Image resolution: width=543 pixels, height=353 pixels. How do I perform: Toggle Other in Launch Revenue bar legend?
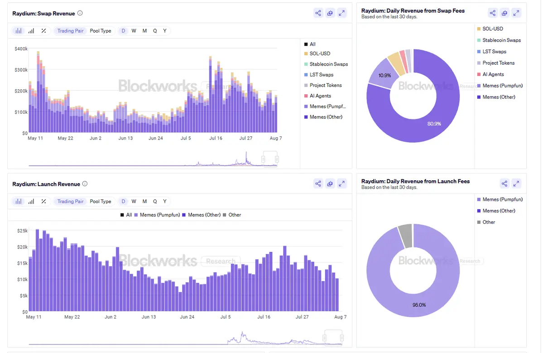(x=232, y=215)
